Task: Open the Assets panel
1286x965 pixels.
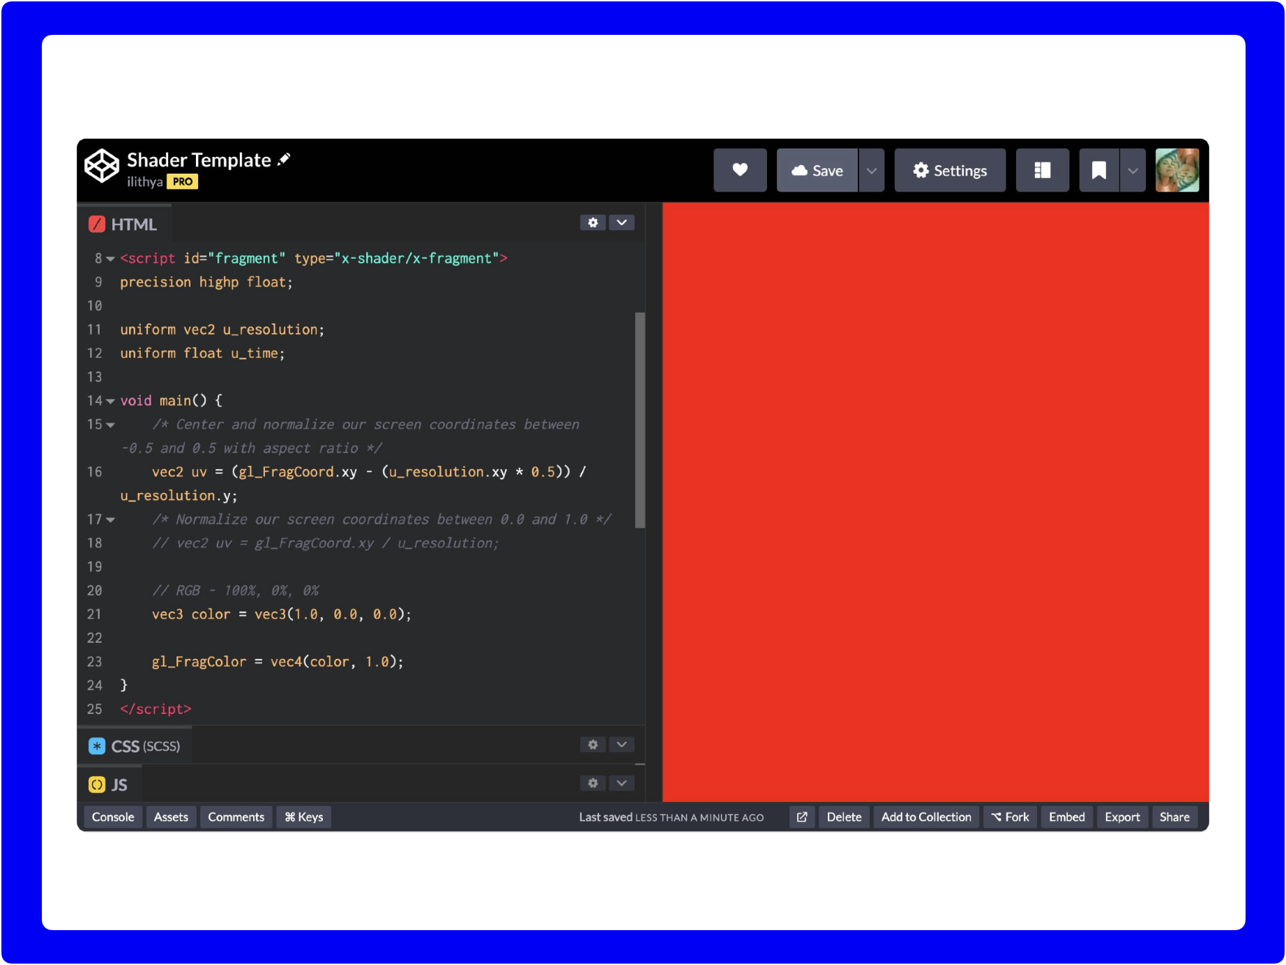Action: point(171,816)
